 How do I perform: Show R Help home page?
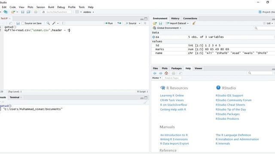(166, 73)
